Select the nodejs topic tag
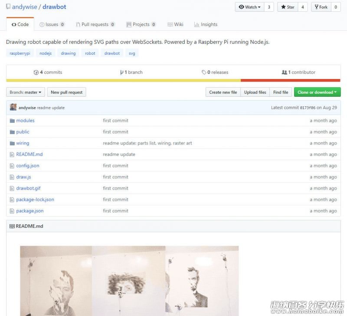This screenshot has height=316, width=347. coord(46,53)
